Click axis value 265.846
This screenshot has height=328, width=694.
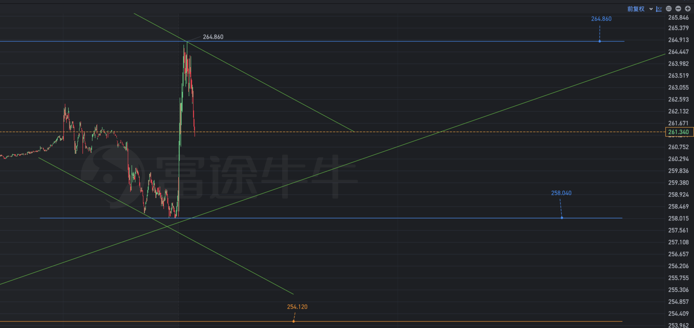tap(678, 18)
